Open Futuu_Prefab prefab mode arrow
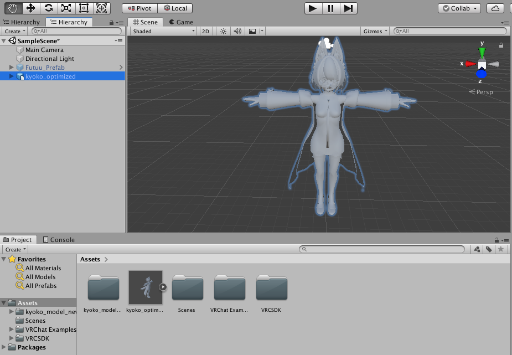 (121, 67)
